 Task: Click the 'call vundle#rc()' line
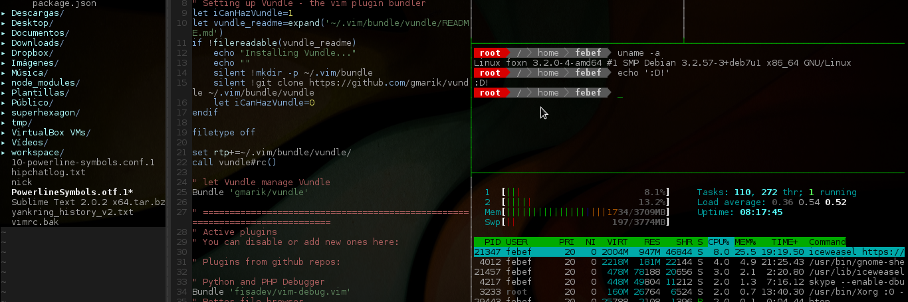[234, 162]
